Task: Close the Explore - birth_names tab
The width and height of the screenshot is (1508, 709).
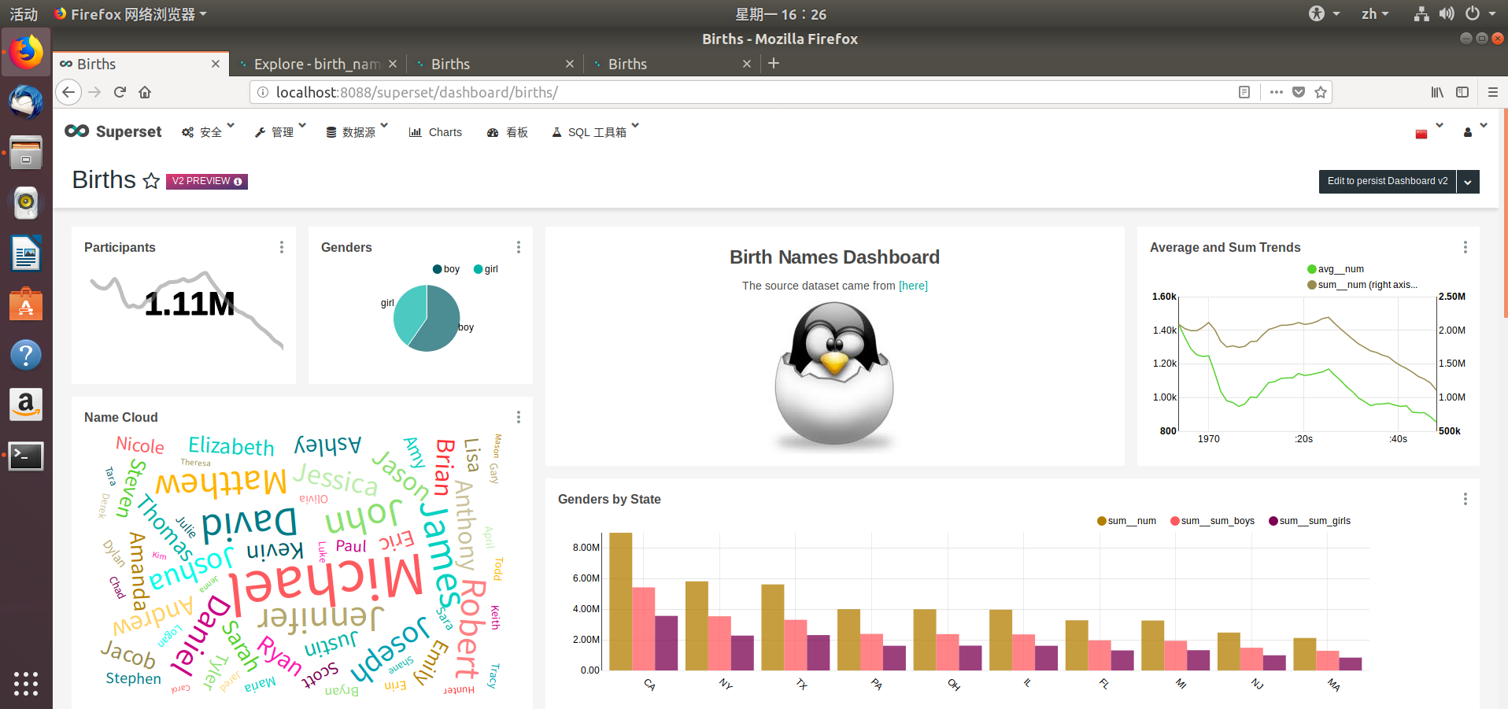Action: point(393,64)
